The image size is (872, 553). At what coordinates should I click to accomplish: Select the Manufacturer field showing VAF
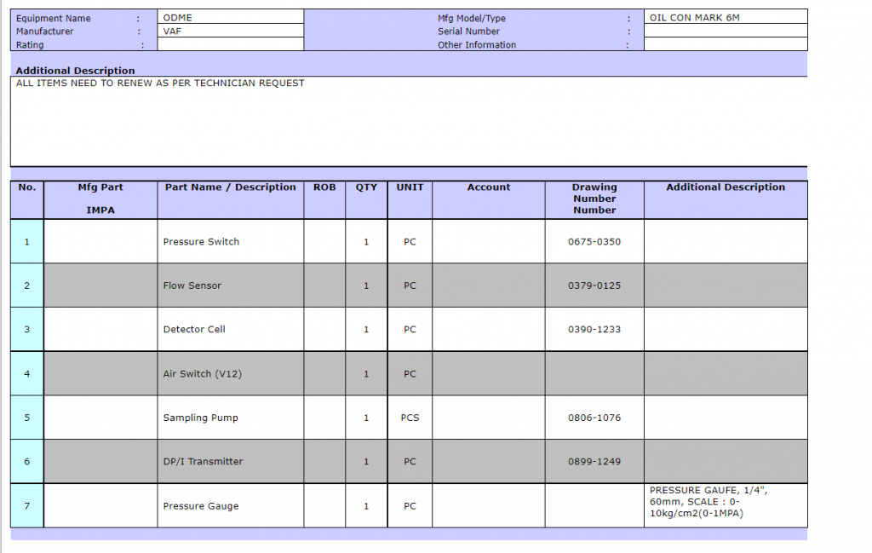point(230,31)
